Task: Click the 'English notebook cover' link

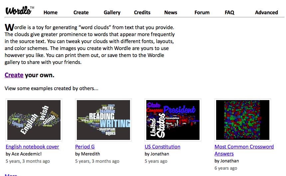Action: [x=32, y=147]
